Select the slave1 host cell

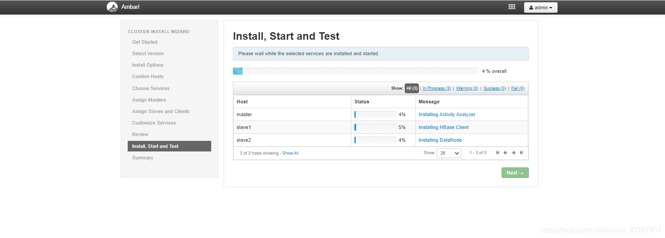click(x=292, y=127)
